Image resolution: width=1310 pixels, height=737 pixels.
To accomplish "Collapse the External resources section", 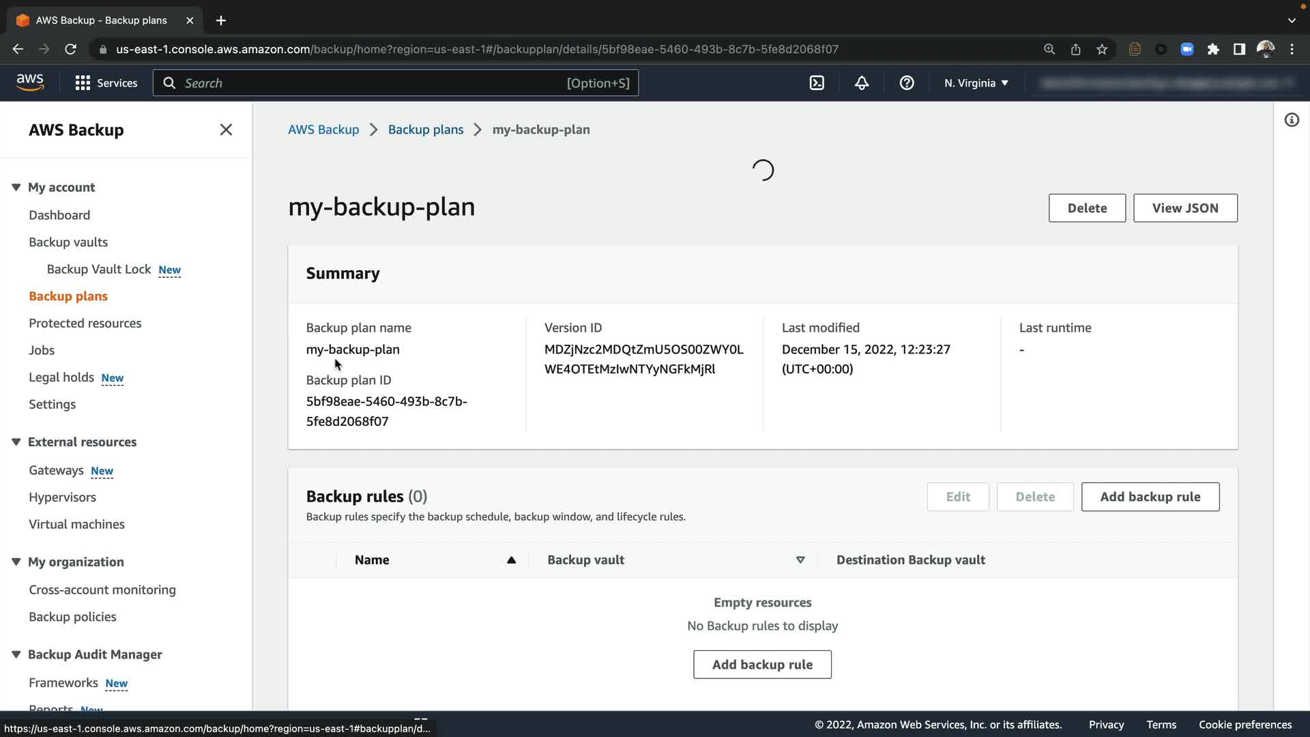I will tap(16, 442).
